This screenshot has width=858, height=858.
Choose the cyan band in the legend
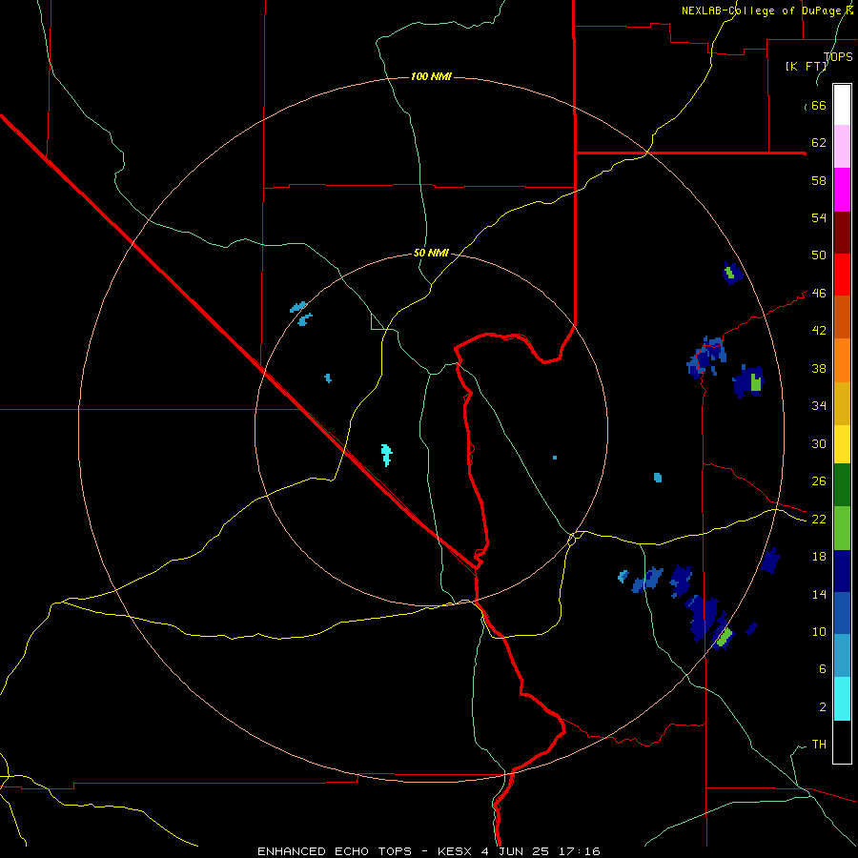tap(842, 699)
